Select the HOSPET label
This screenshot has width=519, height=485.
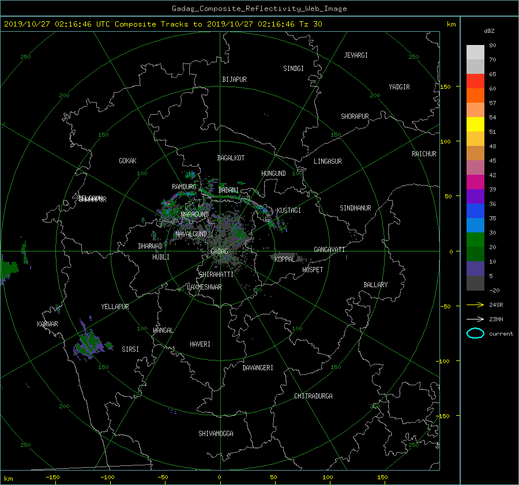pos(313,270)
